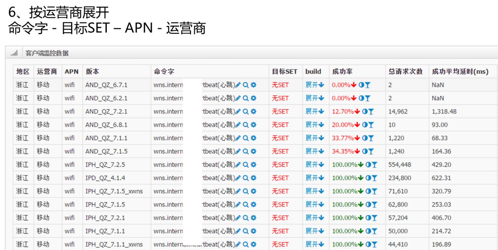The width and height of the screenshot is (498, 250).
Task: Click the filter funnel in the AND_QZ_6.7.1 row
Action: tap(367, 85)
